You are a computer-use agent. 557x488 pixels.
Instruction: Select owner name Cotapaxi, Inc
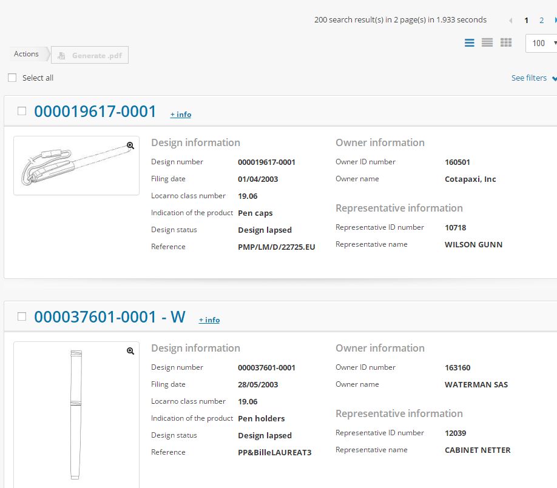click(470, 179)
